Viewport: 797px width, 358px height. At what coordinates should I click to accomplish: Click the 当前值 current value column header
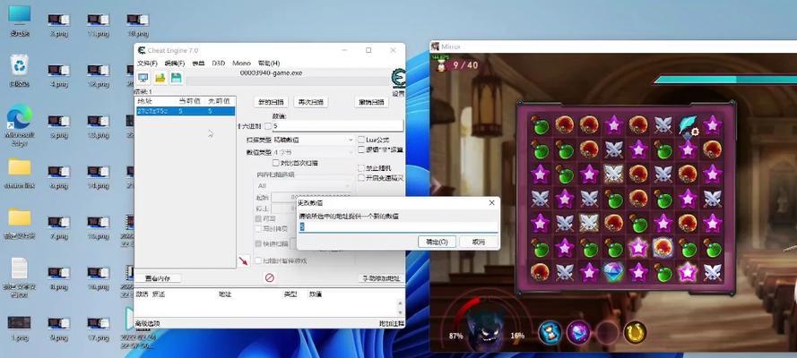click(191, 101)
